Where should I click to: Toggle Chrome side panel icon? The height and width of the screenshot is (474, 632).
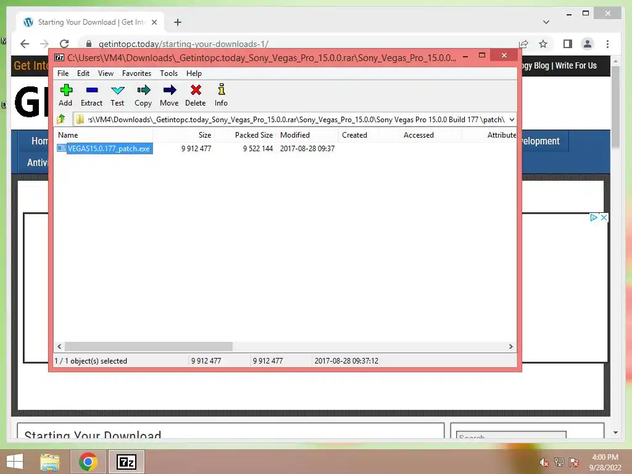pyautogui.click(x=568, y=44)
